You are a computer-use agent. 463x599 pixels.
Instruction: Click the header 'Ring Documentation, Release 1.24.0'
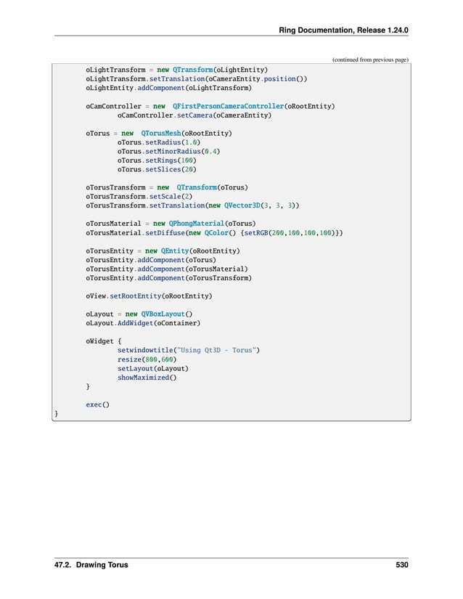click(343, 30)
